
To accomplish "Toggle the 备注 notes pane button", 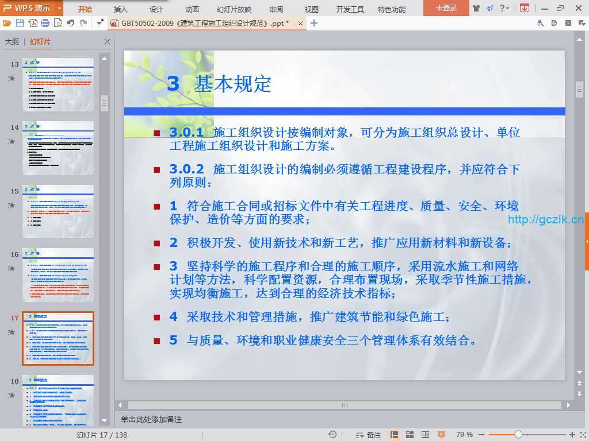I will (369, 435).
